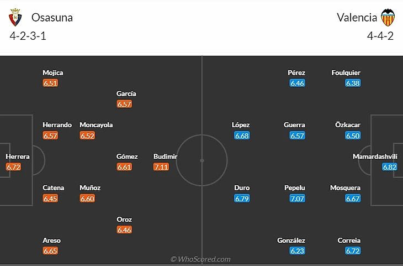
Task: Click the Valencia club crest
Action: [389, 18]
